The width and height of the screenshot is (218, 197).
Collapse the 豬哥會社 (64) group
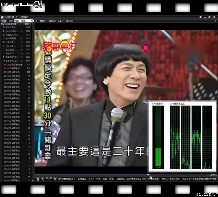pos(4,61)
